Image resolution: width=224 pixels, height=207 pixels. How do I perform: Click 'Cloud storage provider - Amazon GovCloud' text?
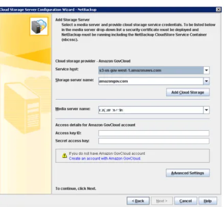[93, 61]
